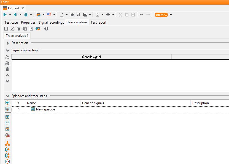Open the Test report tab
This screenshot has width=229, height=164.
tap(99, 23)
